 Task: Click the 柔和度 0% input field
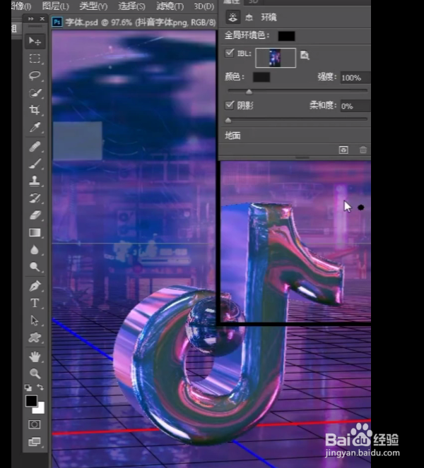click(x=355, y=106)
